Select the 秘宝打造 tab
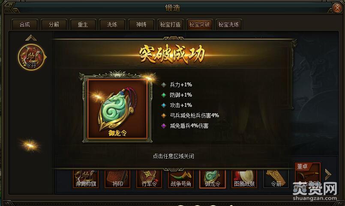Image resolution: width=345 pixels, height=206 pixels. tap(170, 24)
